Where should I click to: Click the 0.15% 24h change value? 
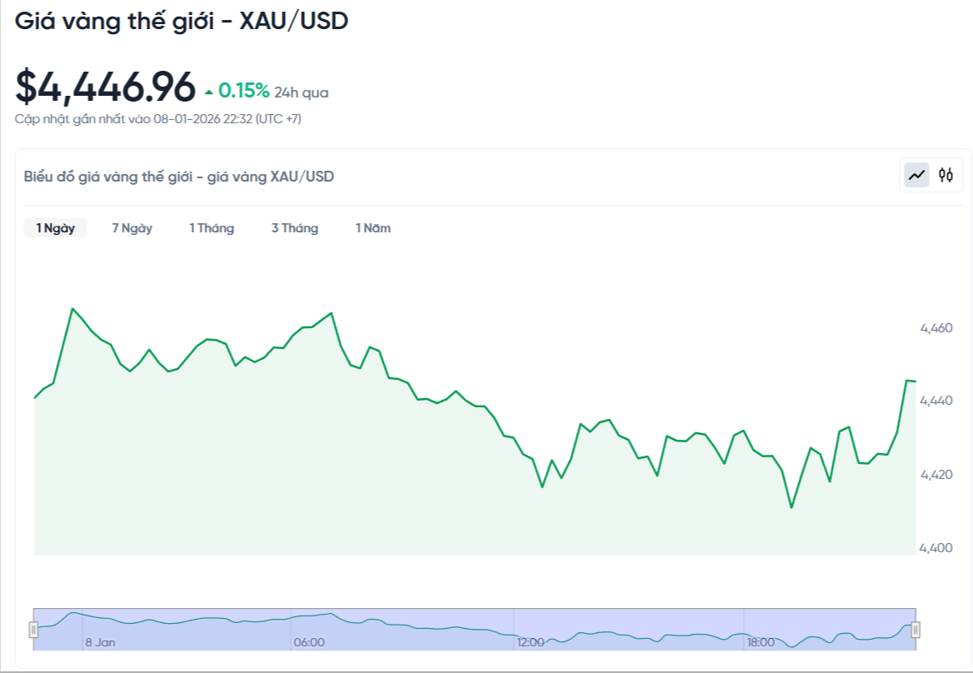click(244, 91)
